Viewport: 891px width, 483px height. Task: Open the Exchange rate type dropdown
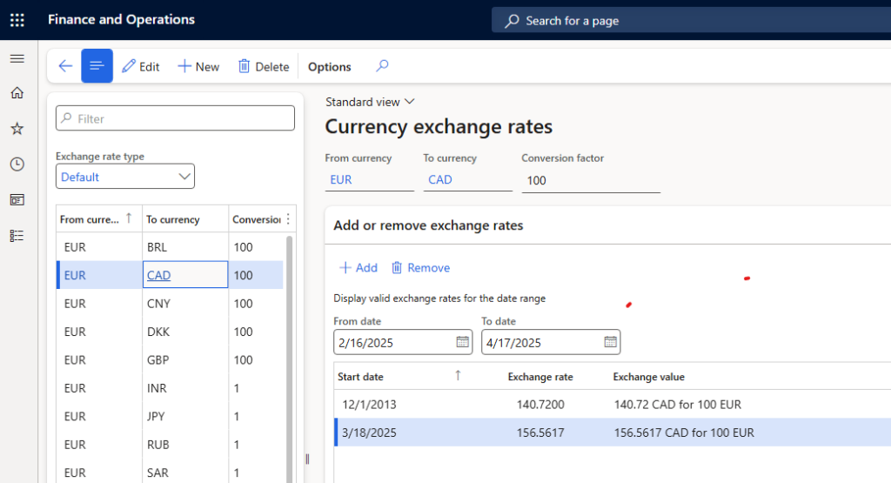click(125, 177)
